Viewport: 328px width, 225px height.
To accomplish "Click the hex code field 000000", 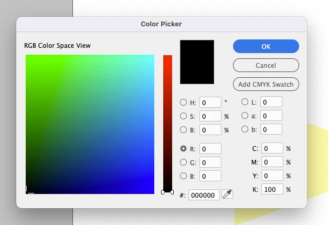I will pos(204,195).
